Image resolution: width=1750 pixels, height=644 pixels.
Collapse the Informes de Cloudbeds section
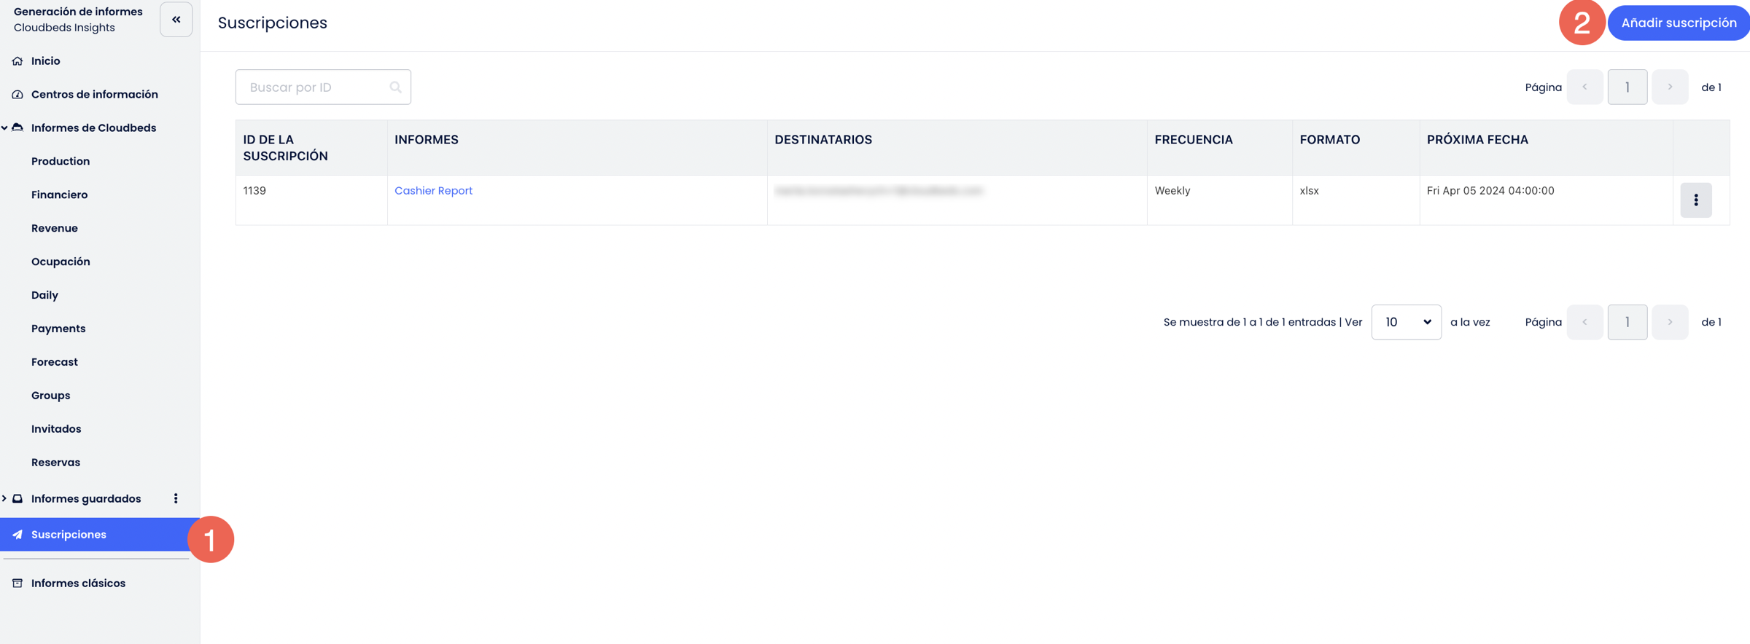click(x=5, y=128)
